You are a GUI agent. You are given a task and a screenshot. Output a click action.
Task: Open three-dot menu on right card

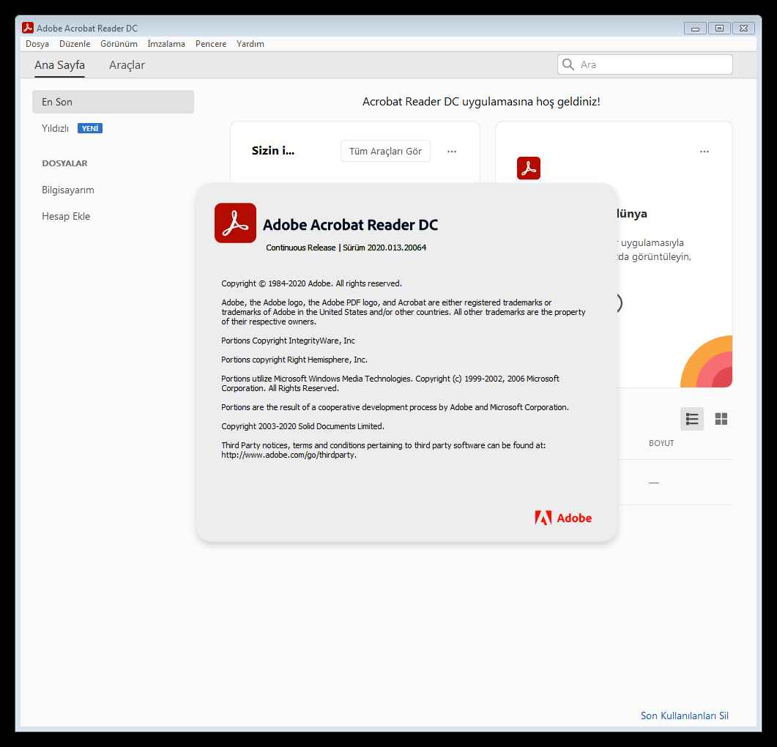704,152
